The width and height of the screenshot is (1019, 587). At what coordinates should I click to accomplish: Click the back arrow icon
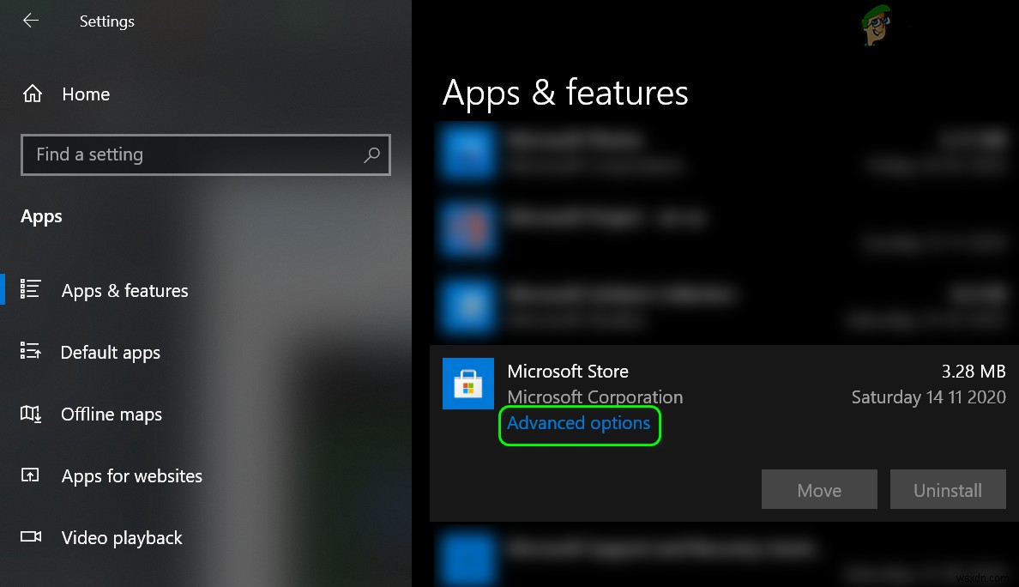(x=30, y=21)
